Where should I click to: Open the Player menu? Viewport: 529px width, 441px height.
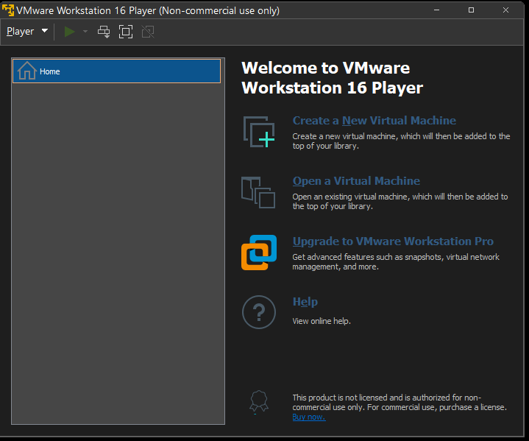pos(27,32)
